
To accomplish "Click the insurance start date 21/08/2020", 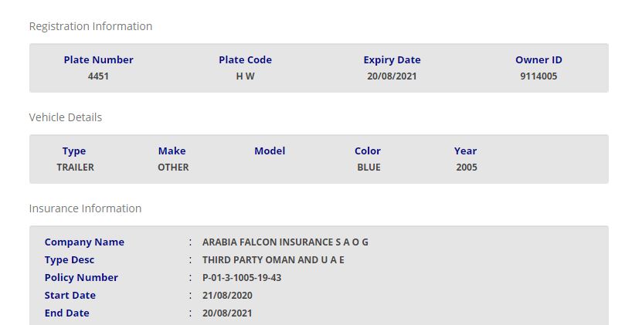I will (x=227, y=296).
